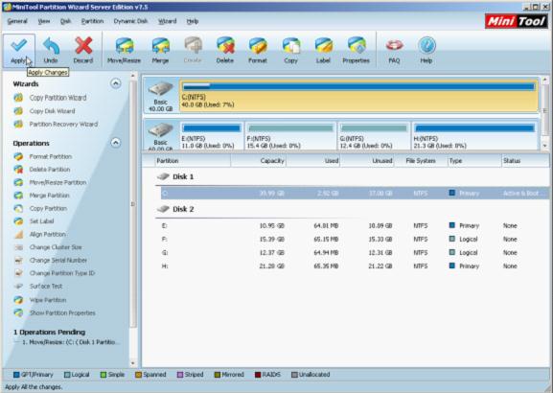
Task: Click sidebar scrollbar down arrow
Action: pos(133,362)
